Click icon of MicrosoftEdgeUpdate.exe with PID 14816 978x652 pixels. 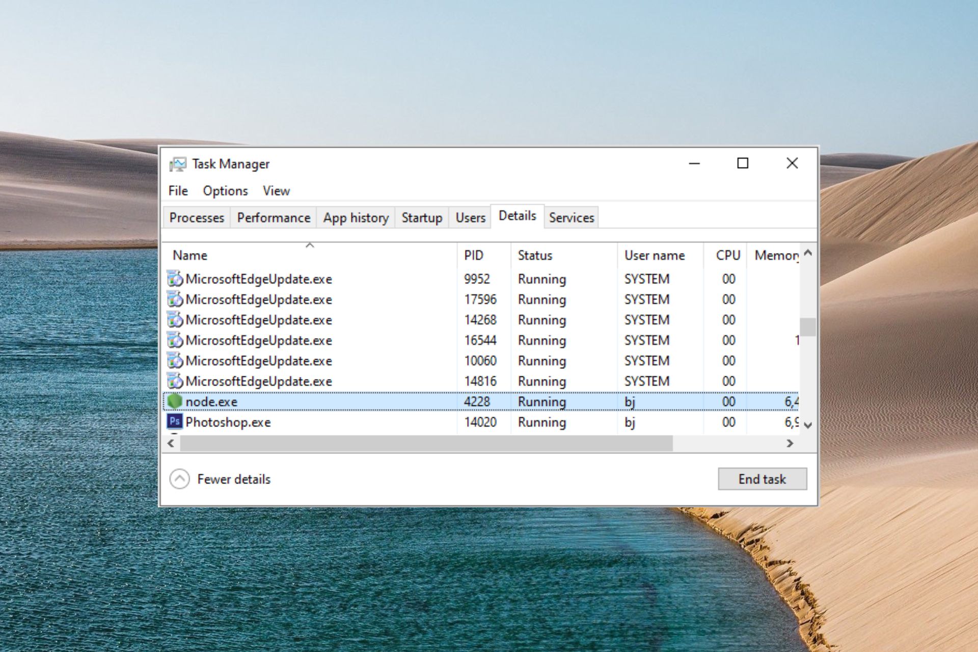coord(175,381)
